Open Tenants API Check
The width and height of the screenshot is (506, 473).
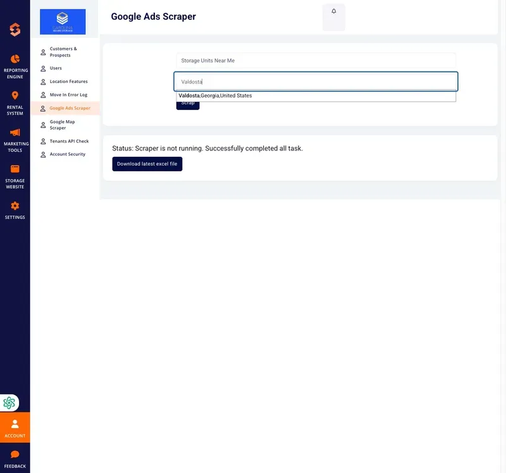click(x=69, y=141)
